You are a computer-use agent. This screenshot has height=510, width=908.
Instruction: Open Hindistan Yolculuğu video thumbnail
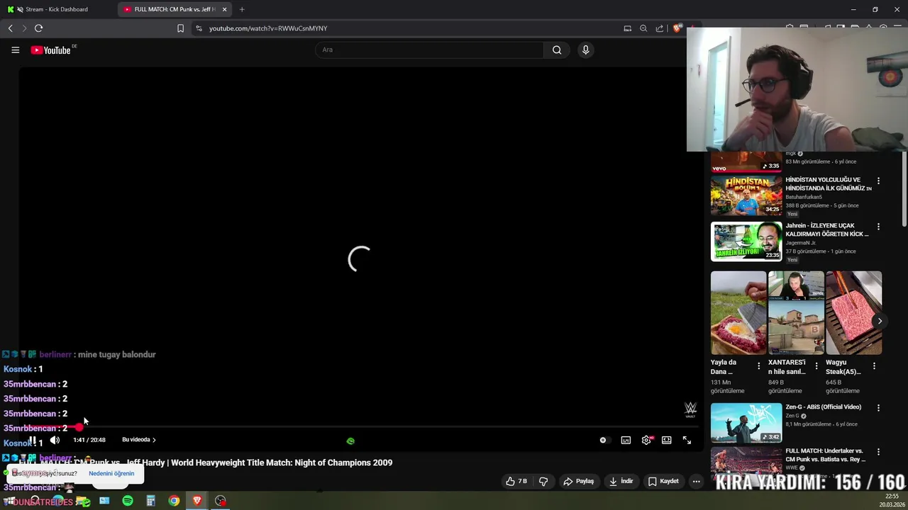point(746,195)
